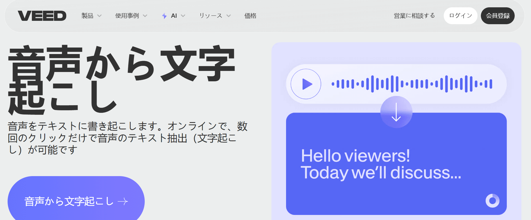Go to the 価格 pricing page
The width and height of the screenshot is (531, 220).
(250, 16)
